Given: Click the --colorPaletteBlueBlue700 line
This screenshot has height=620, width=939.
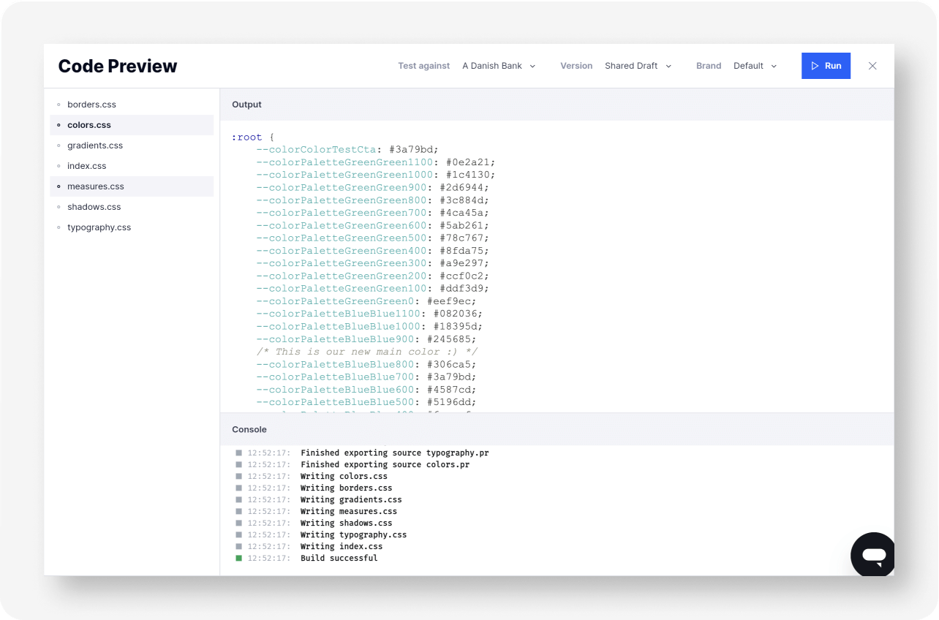Looking at the screenshot, I should click(366, 377).
